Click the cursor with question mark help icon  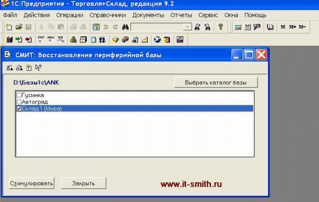click(x=38, y=67)
